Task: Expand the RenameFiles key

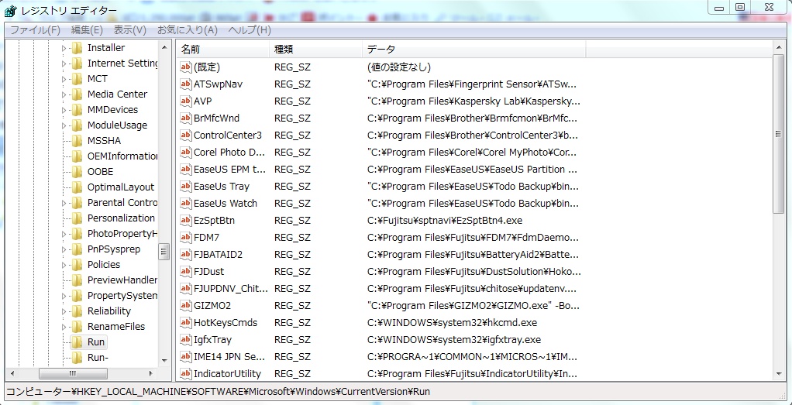Action: [x=64, y=327]
